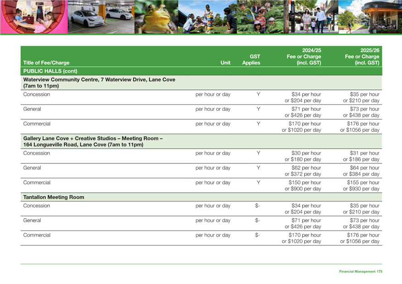Click the 'PUBLIC HALLS (cont)' section heading
Screen dimensions: 402x284
[x=50, y=71]
